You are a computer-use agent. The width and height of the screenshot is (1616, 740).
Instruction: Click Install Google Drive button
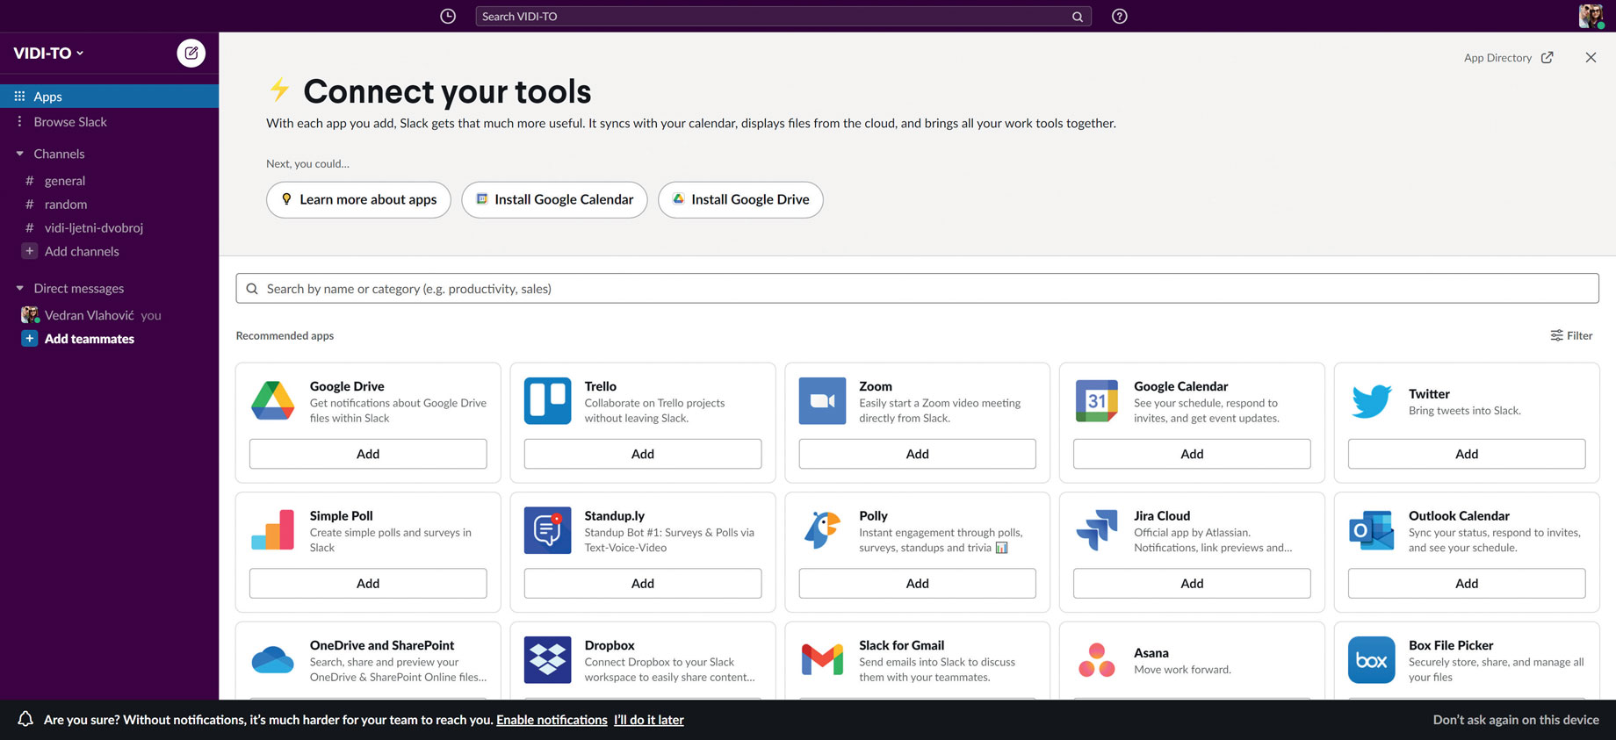coord(740,200)
